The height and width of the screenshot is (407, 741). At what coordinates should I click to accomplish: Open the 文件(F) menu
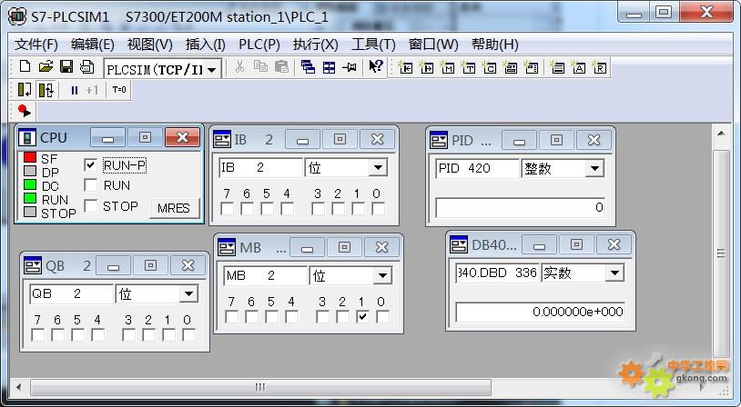click(36, 45)
